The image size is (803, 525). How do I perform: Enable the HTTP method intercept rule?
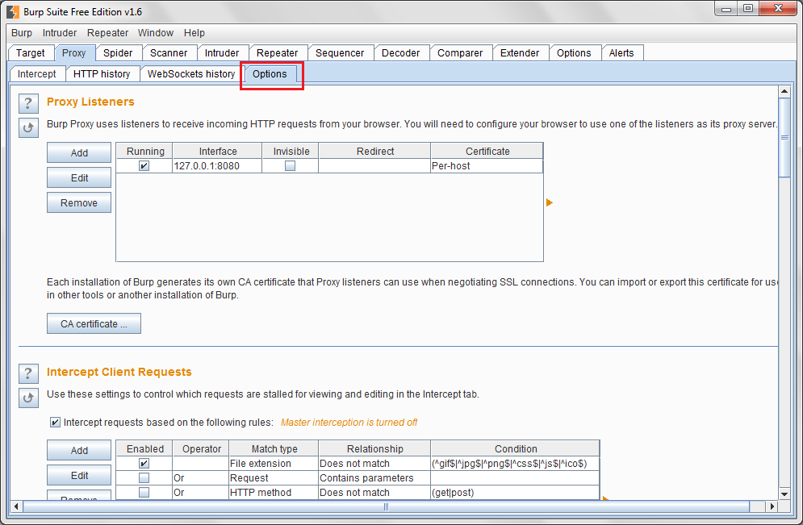pyautogui.click(x=144, y=492)
